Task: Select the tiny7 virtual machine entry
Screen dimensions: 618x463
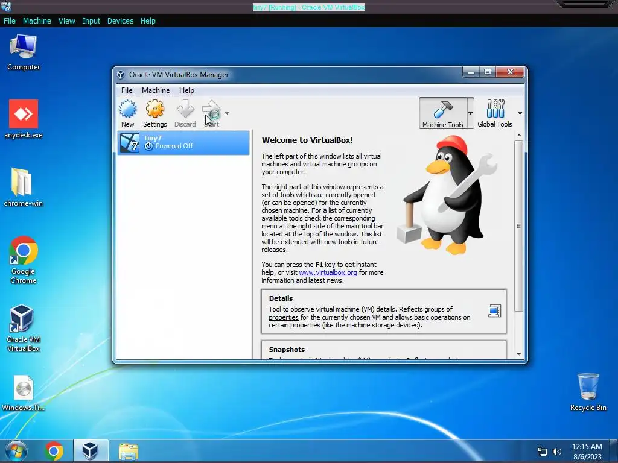Action: [x=183, y=142]
